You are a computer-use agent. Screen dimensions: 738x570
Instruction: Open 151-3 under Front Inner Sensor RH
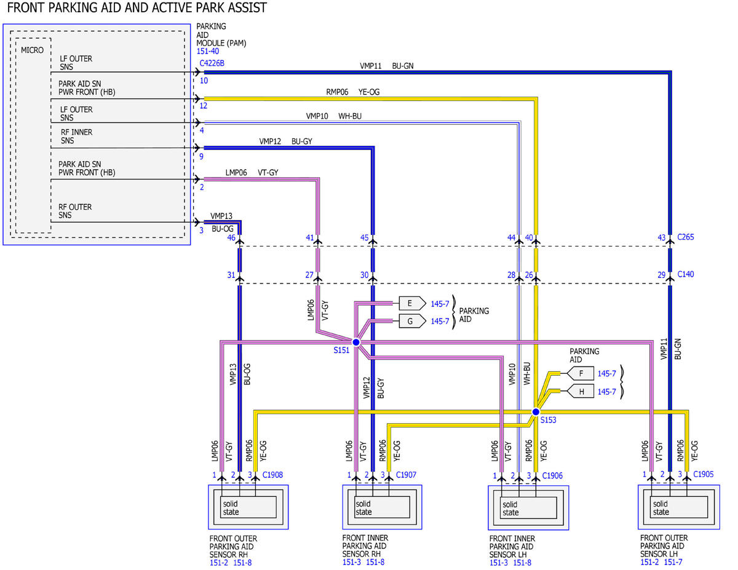(352, 562)
